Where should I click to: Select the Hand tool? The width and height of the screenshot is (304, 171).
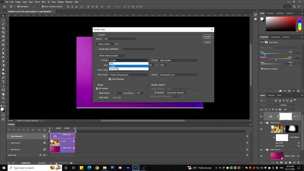coord(3,94)
